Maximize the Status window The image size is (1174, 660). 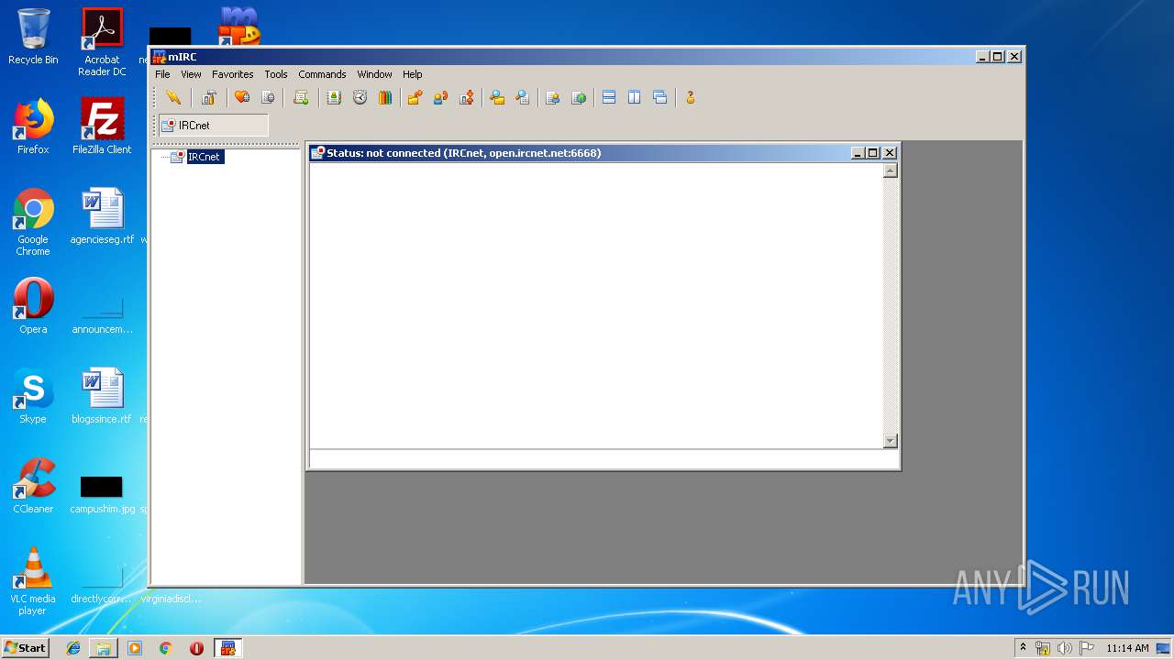(x=873, y=153)
